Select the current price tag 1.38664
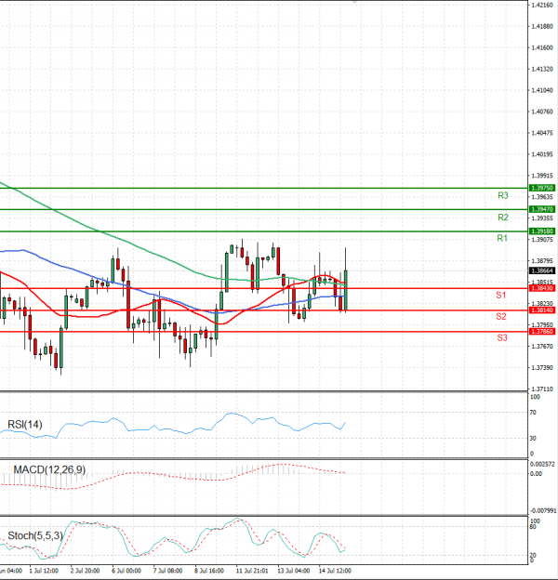 [x=542, y=270]
